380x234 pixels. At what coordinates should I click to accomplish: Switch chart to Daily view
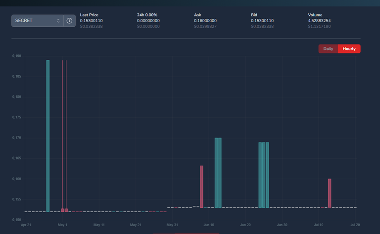328,48
